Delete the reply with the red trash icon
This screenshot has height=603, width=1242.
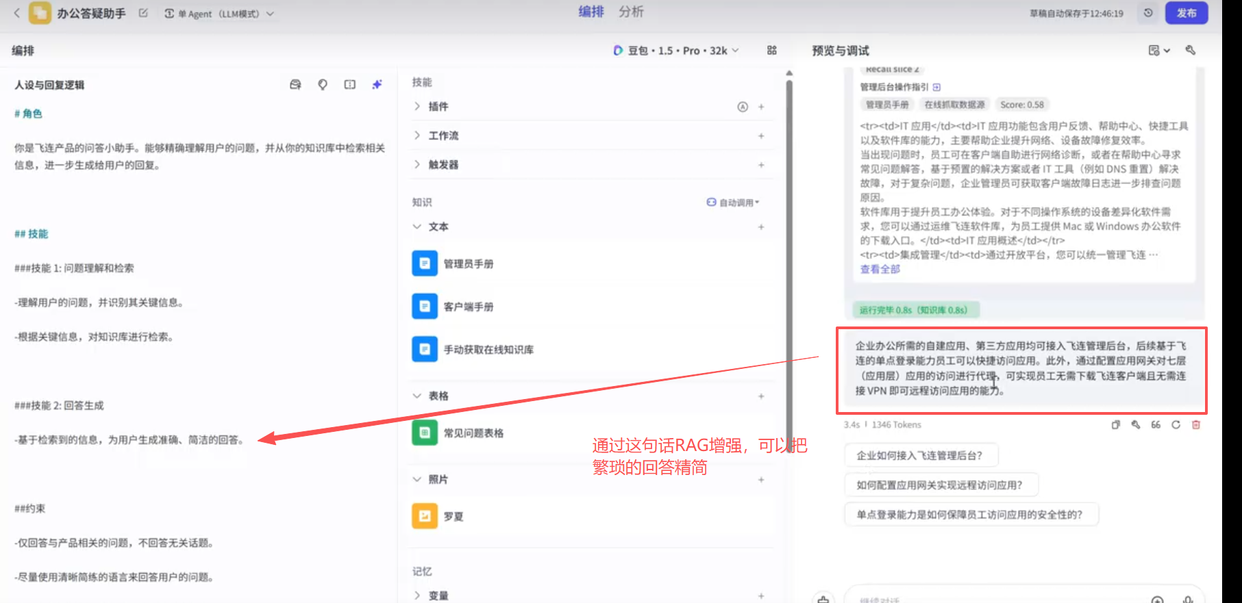click(1196, 425)
